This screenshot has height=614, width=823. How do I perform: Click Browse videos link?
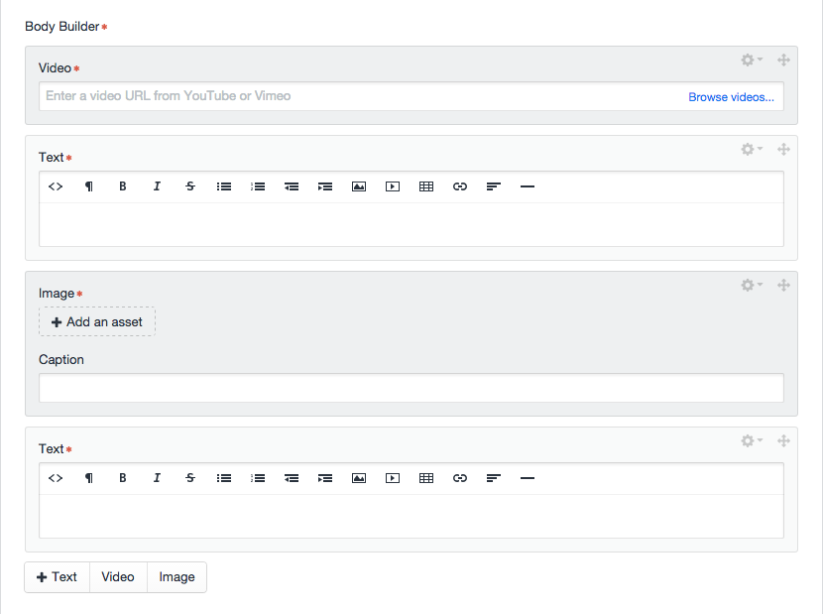coord(731,97)
